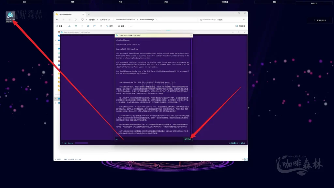Open the 新建 (New) dropdown
Image resolution: width=334 pixels, height=188 pixels.
[59, 26]
